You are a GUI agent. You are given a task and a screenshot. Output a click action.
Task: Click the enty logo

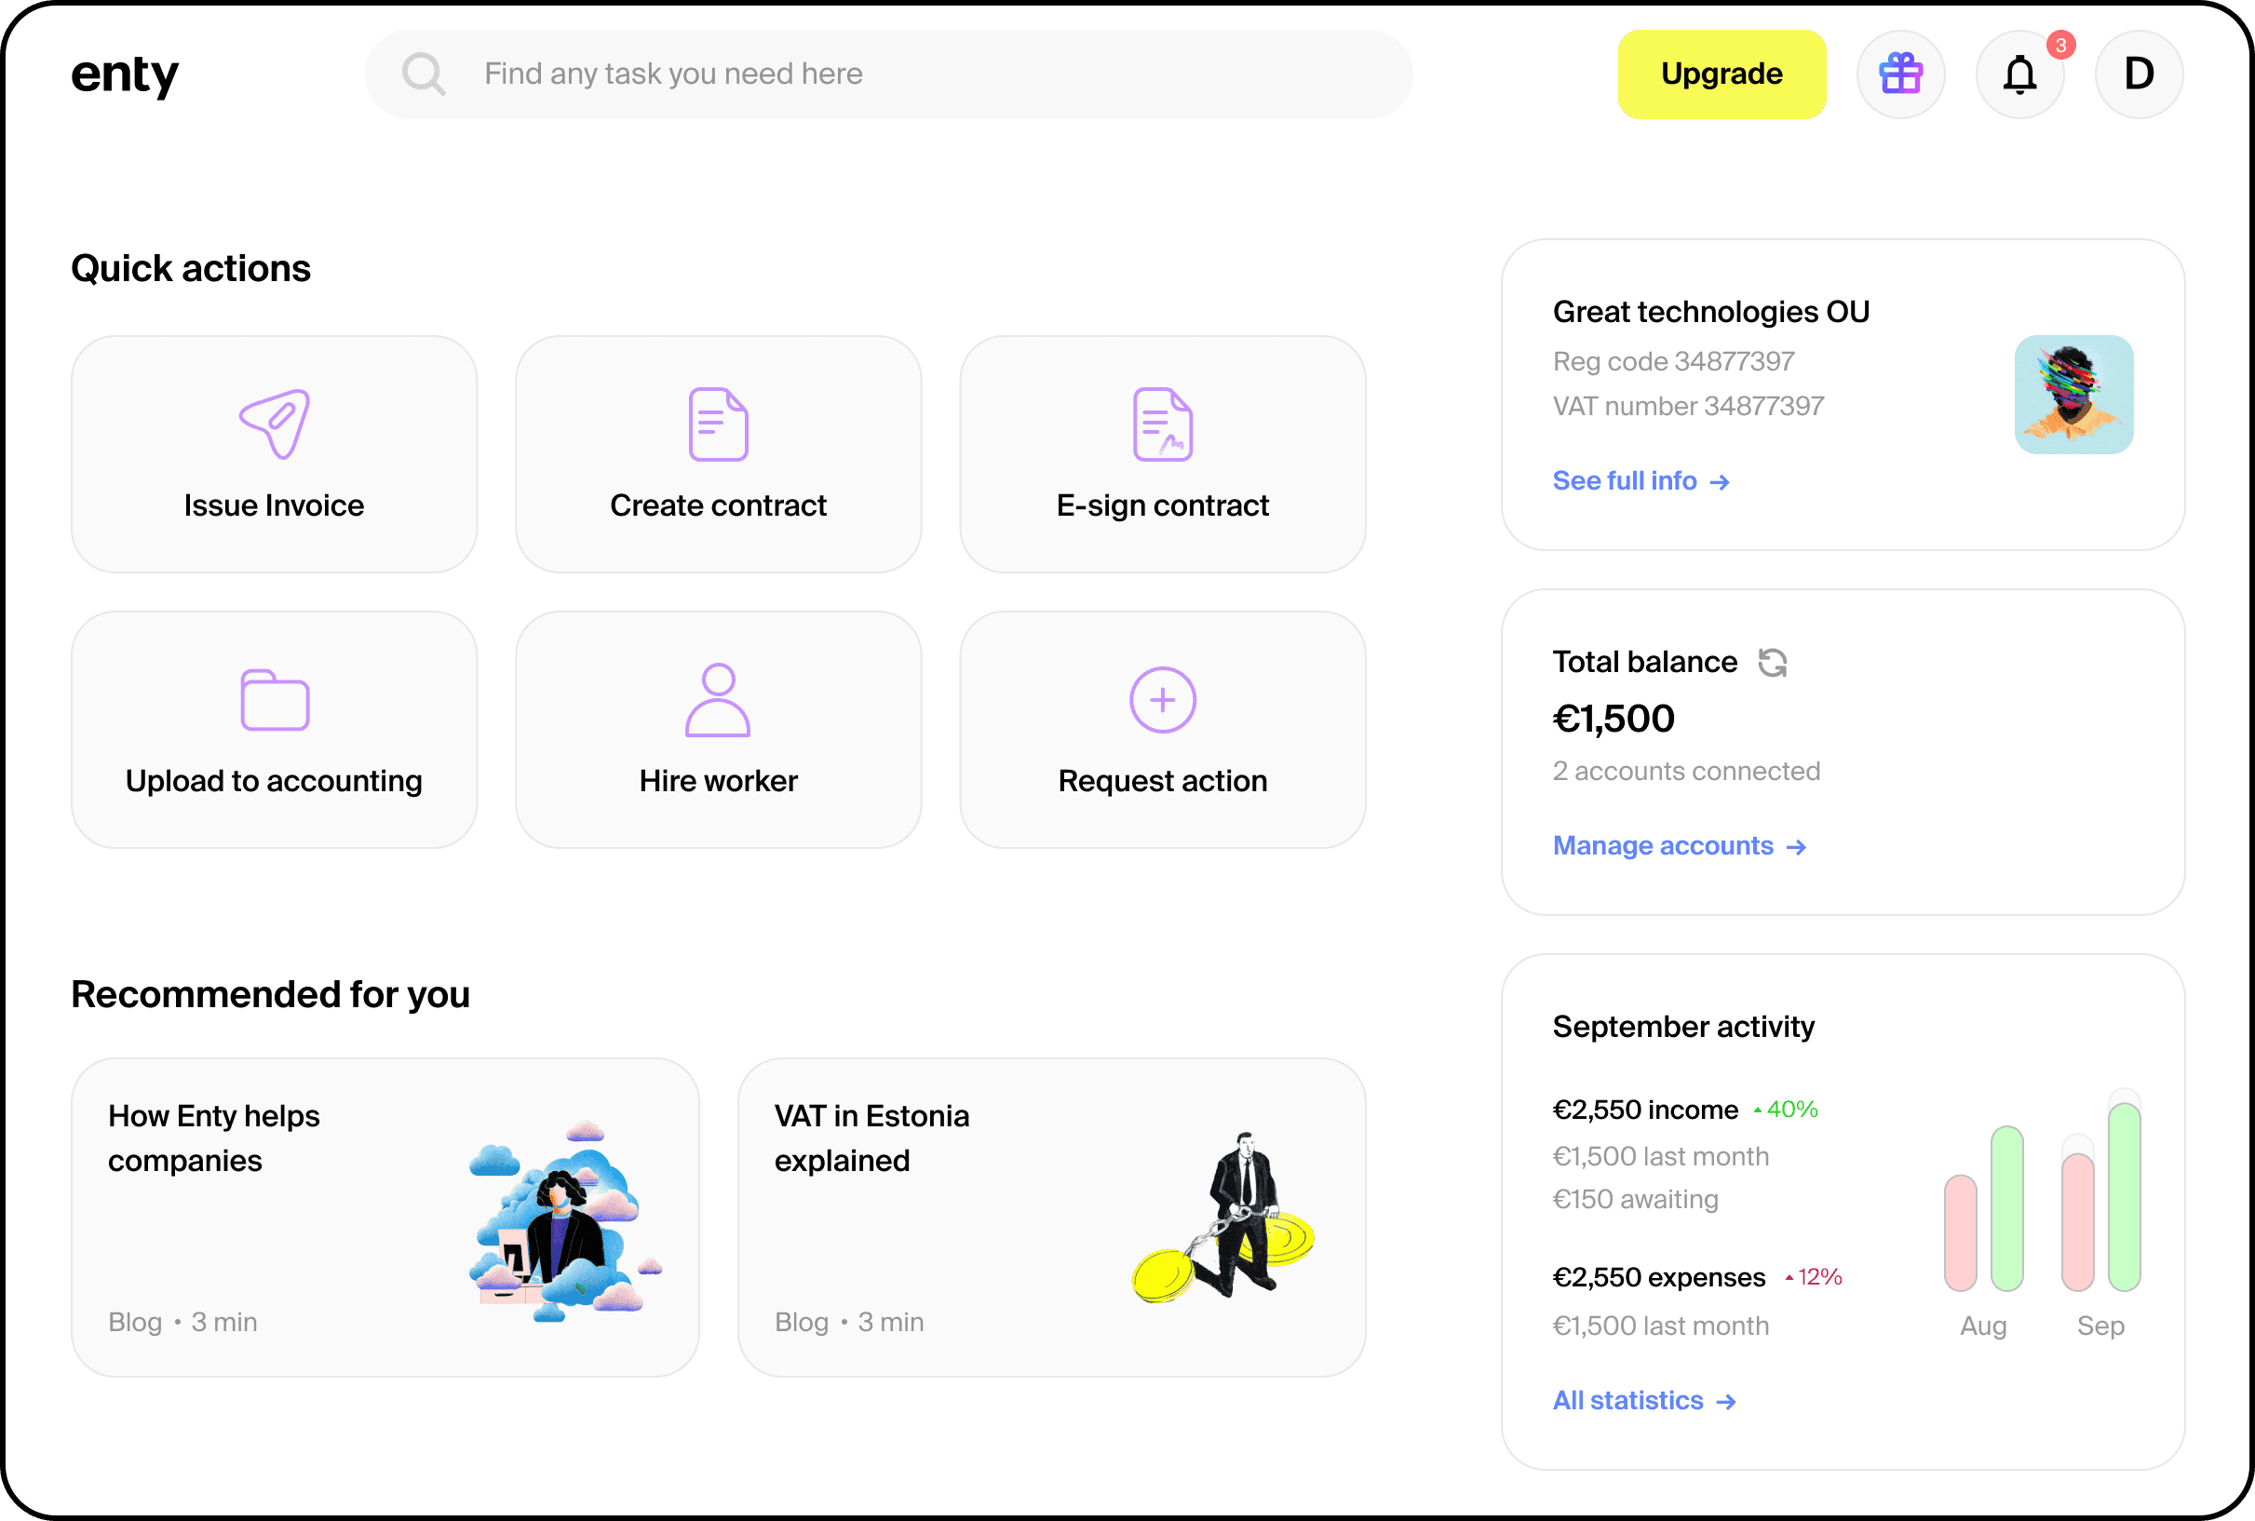125,75
